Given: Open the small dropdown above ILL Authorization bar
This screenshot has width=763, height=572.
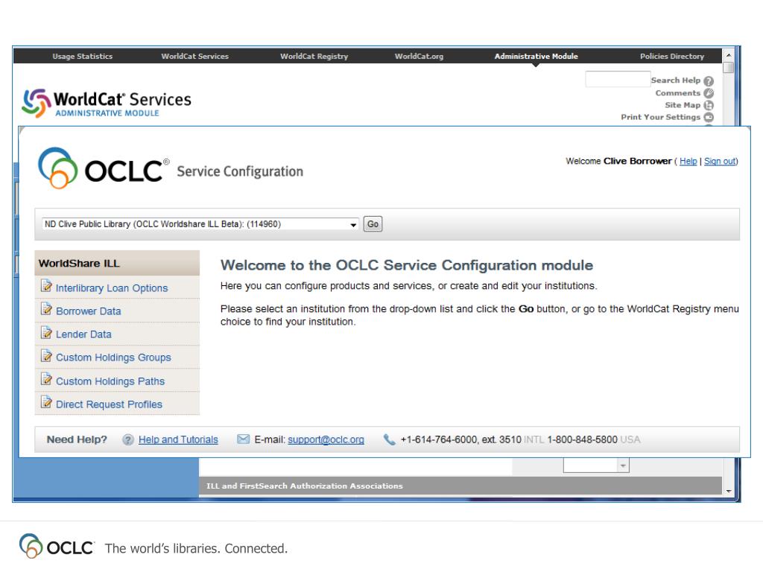Looking at the screenshot, I should point(596,466).
